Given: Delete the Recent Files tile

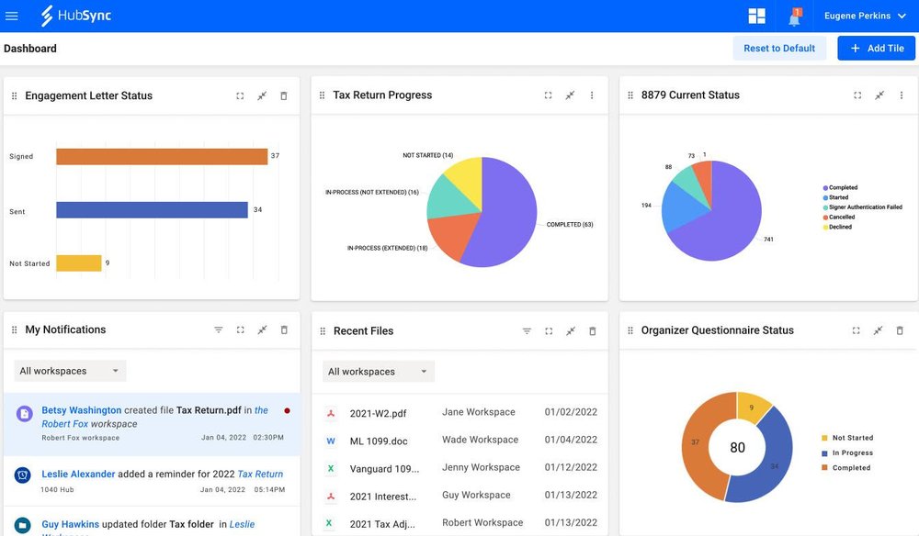Looking at the screenshot, I should [x=593, y=331].
